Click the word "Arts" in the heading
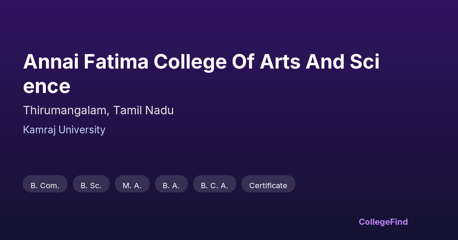 (280, 62)
